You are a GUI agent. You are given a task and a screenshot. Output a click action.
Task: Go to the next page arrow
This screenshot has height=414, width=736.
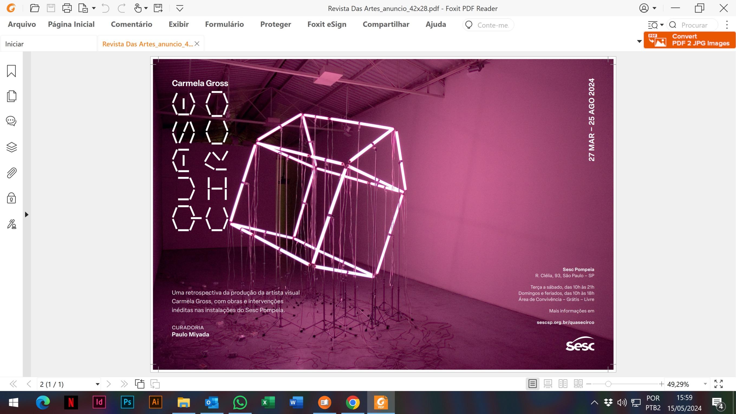point(109,384)
